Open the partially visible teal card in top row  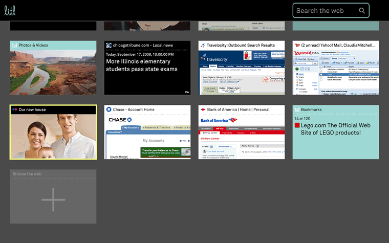(336, 26)
